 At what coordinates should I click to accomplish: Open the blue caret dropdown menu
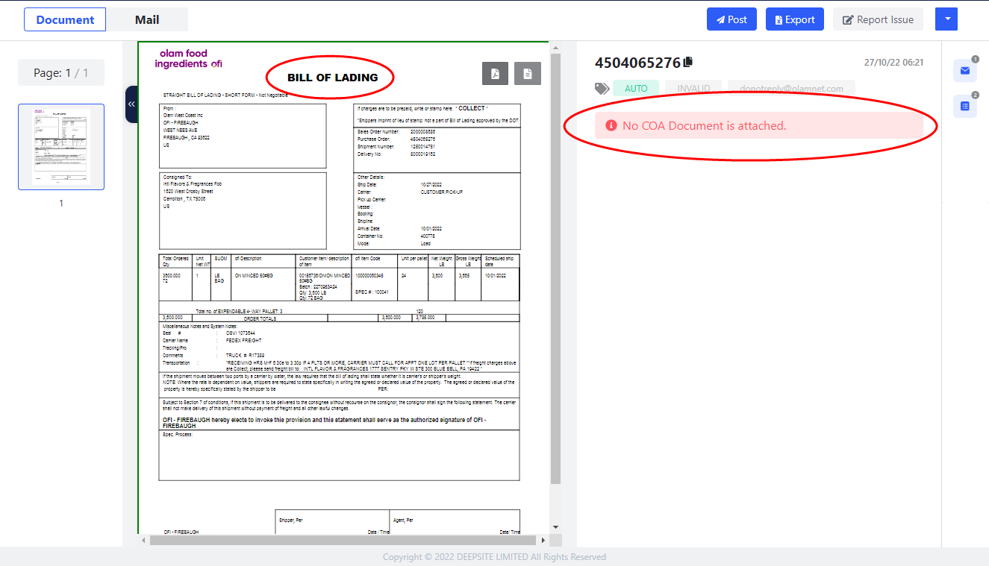click(x=946, y=19)
